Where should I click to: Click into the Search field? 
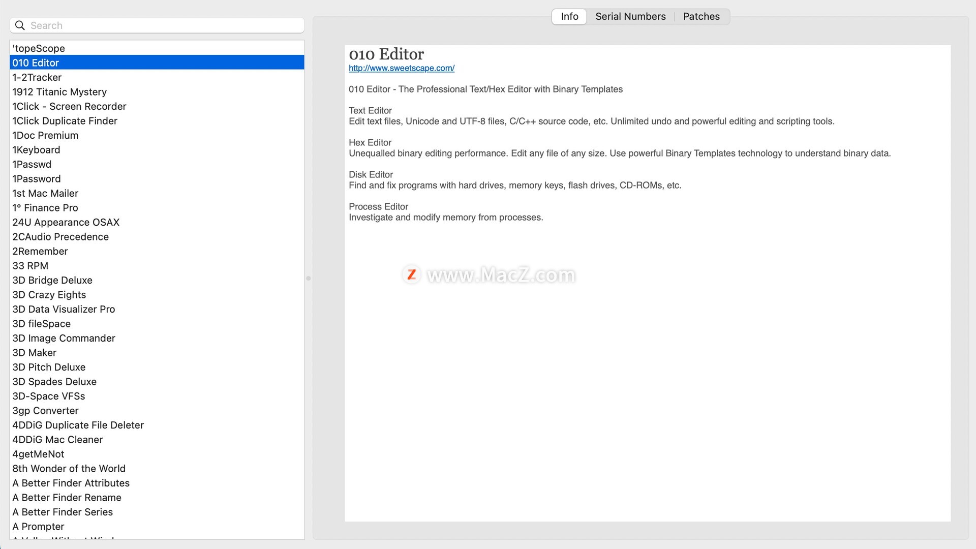coord(157,25)
